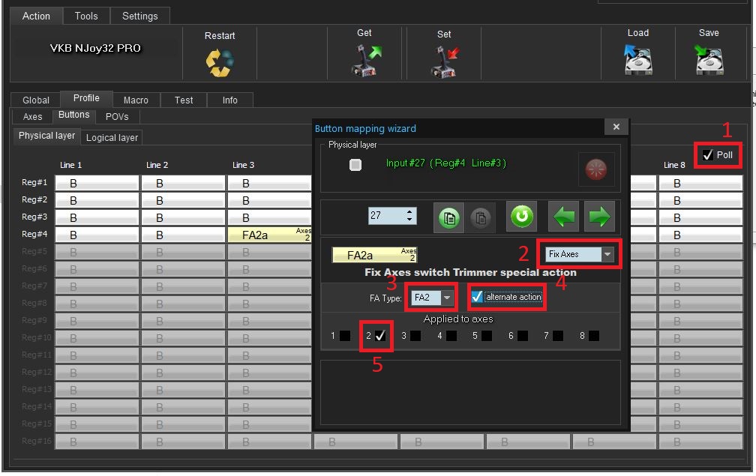This screenshot has height=476, width=756.
Task: Go to next input with right arrow
Action: pyautogui.click(x=599, y=217)
